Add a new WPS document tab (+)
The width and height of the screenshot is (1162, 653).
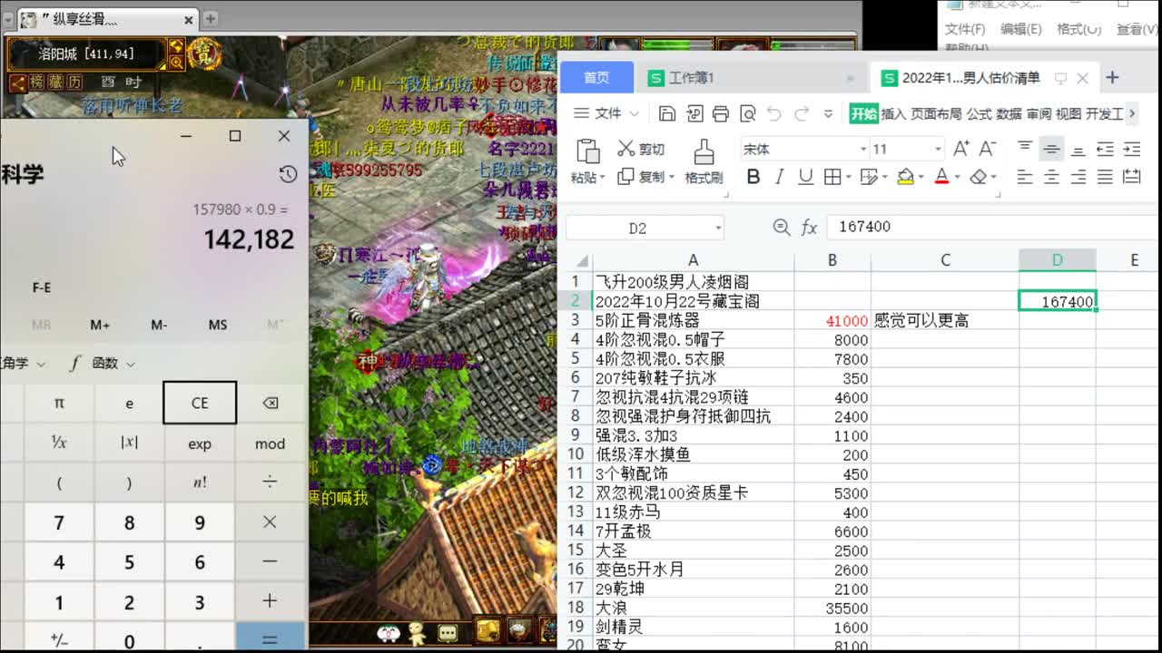click(1113, 78)
